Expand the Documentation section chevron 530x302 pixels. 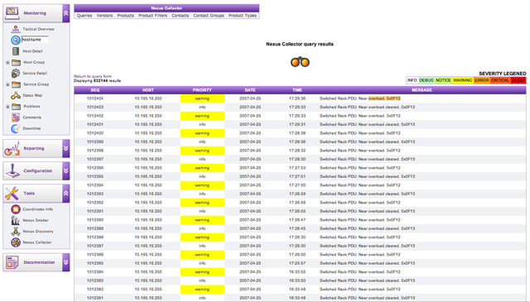tap(66, 262)
